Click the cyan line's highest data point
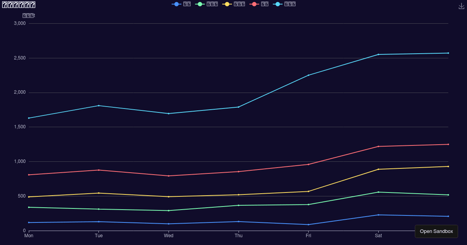 pyautogui.click(x=448, y=52)
